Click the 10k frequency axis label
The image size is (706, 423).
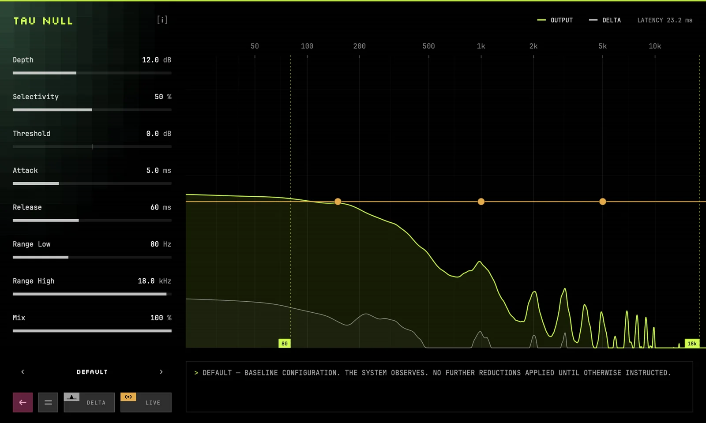pyautogui.click(x=655, y=46)
